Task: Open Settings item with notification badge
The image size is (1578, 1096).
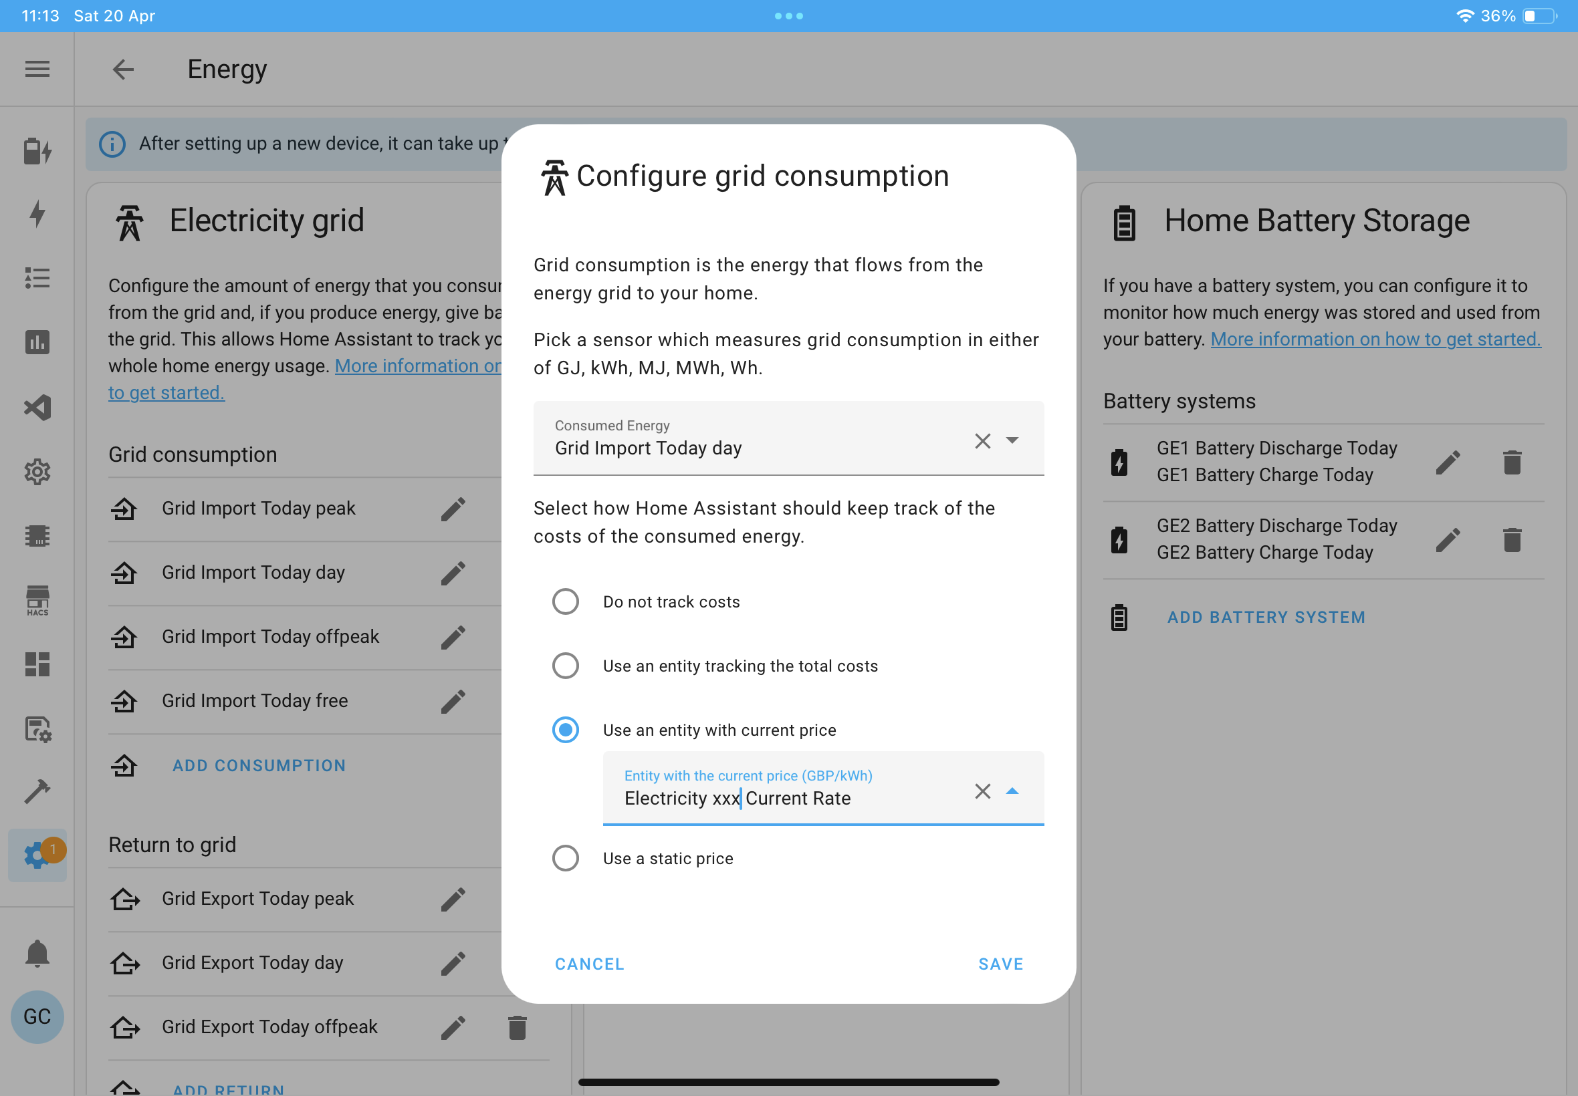Action: pyautogui.click(x=37, y=854)
